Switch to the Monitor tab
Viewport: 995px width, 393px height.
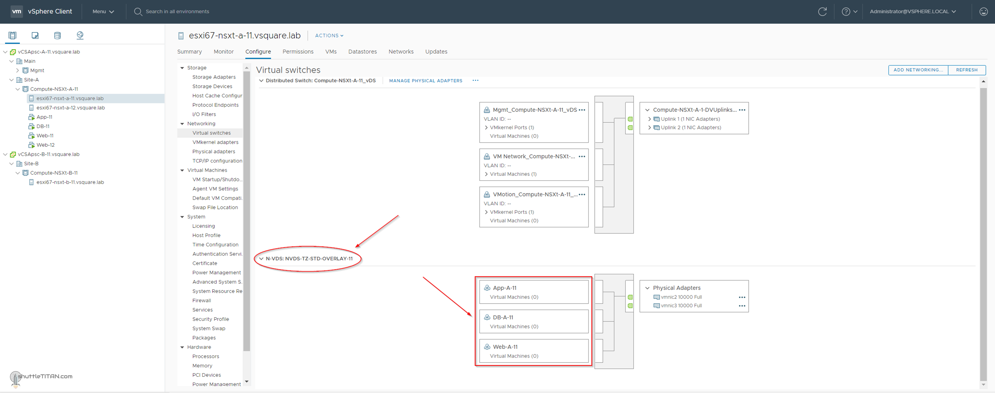coord(223,52)
